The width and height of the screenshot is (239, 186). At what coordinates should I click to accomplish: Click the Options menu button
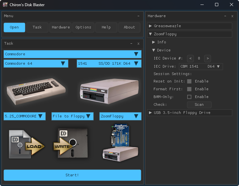pos(83,27)
